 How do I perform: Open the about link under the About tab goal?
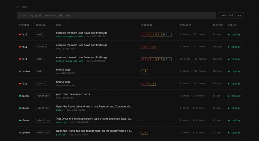[59, 110]
